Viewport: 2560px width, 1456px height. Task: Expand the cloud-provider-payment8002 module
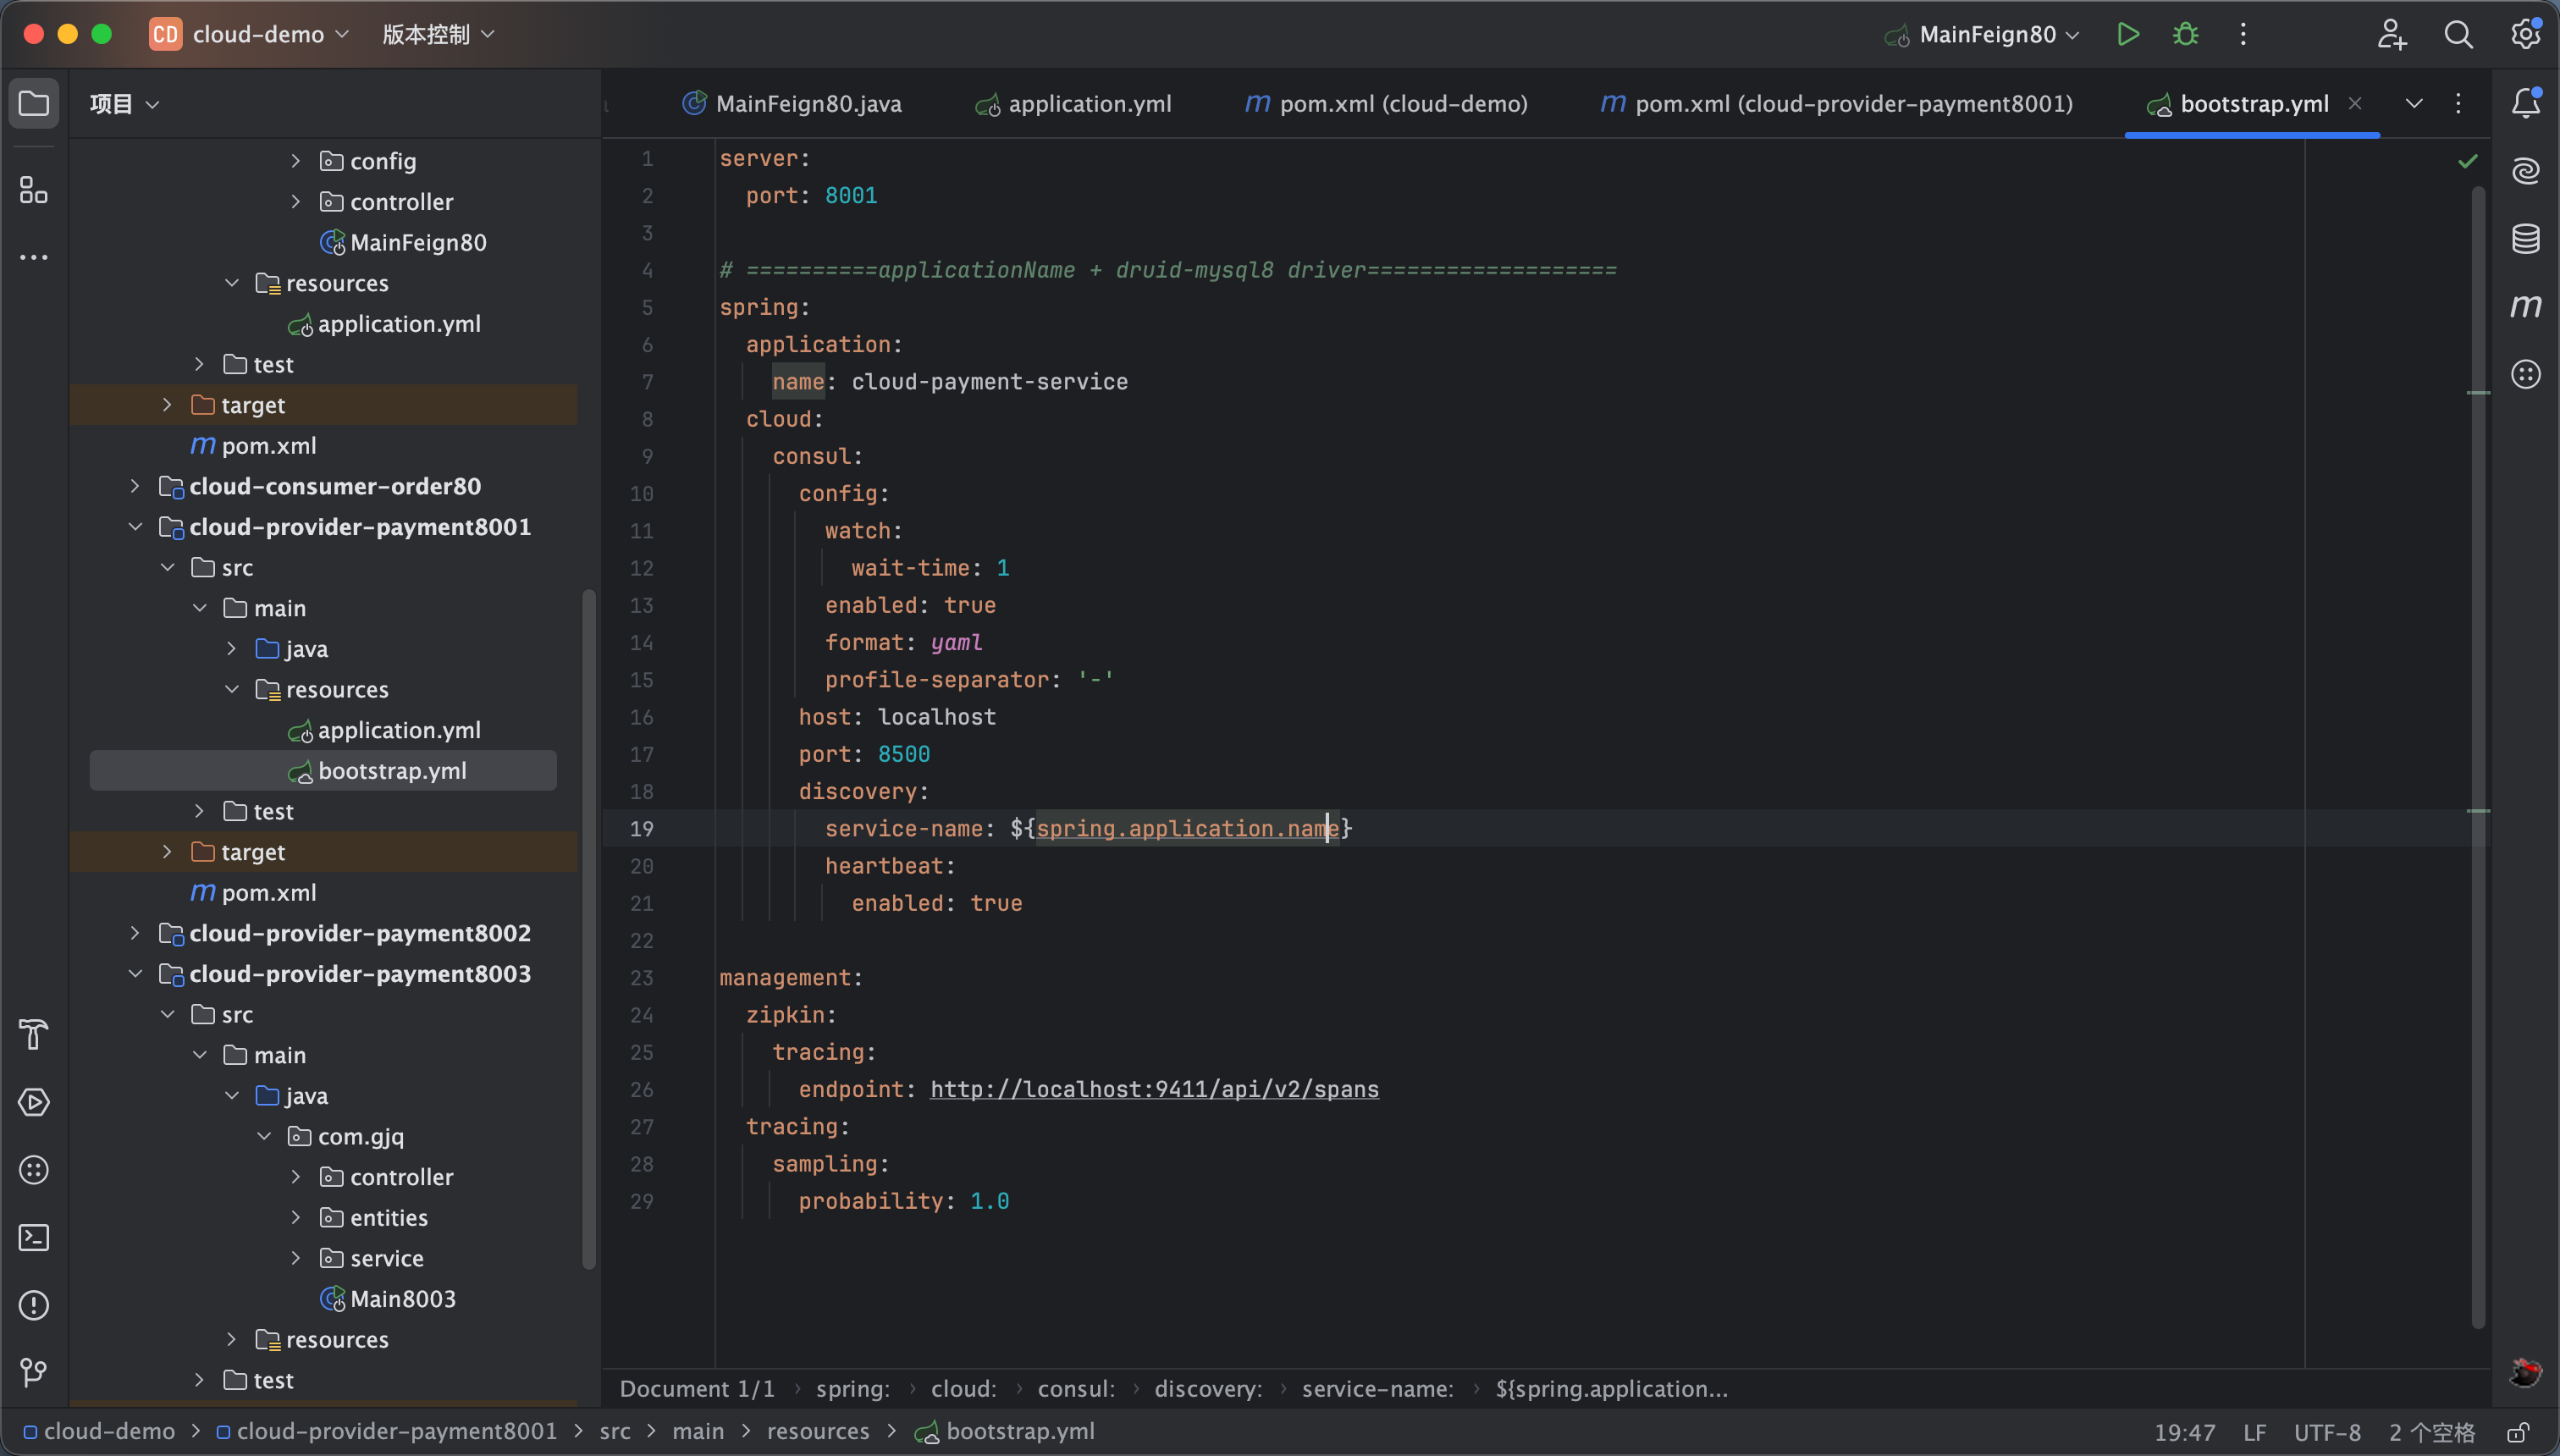point(135,933)
